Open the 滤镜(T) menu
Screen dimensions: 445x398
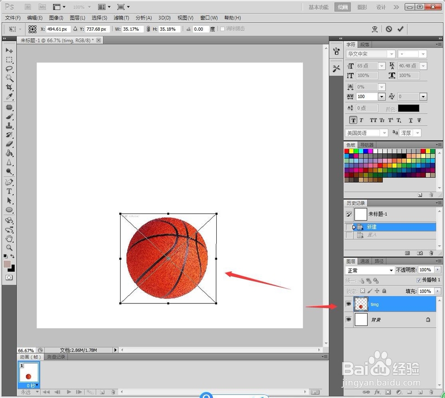(x=121, y=18)
